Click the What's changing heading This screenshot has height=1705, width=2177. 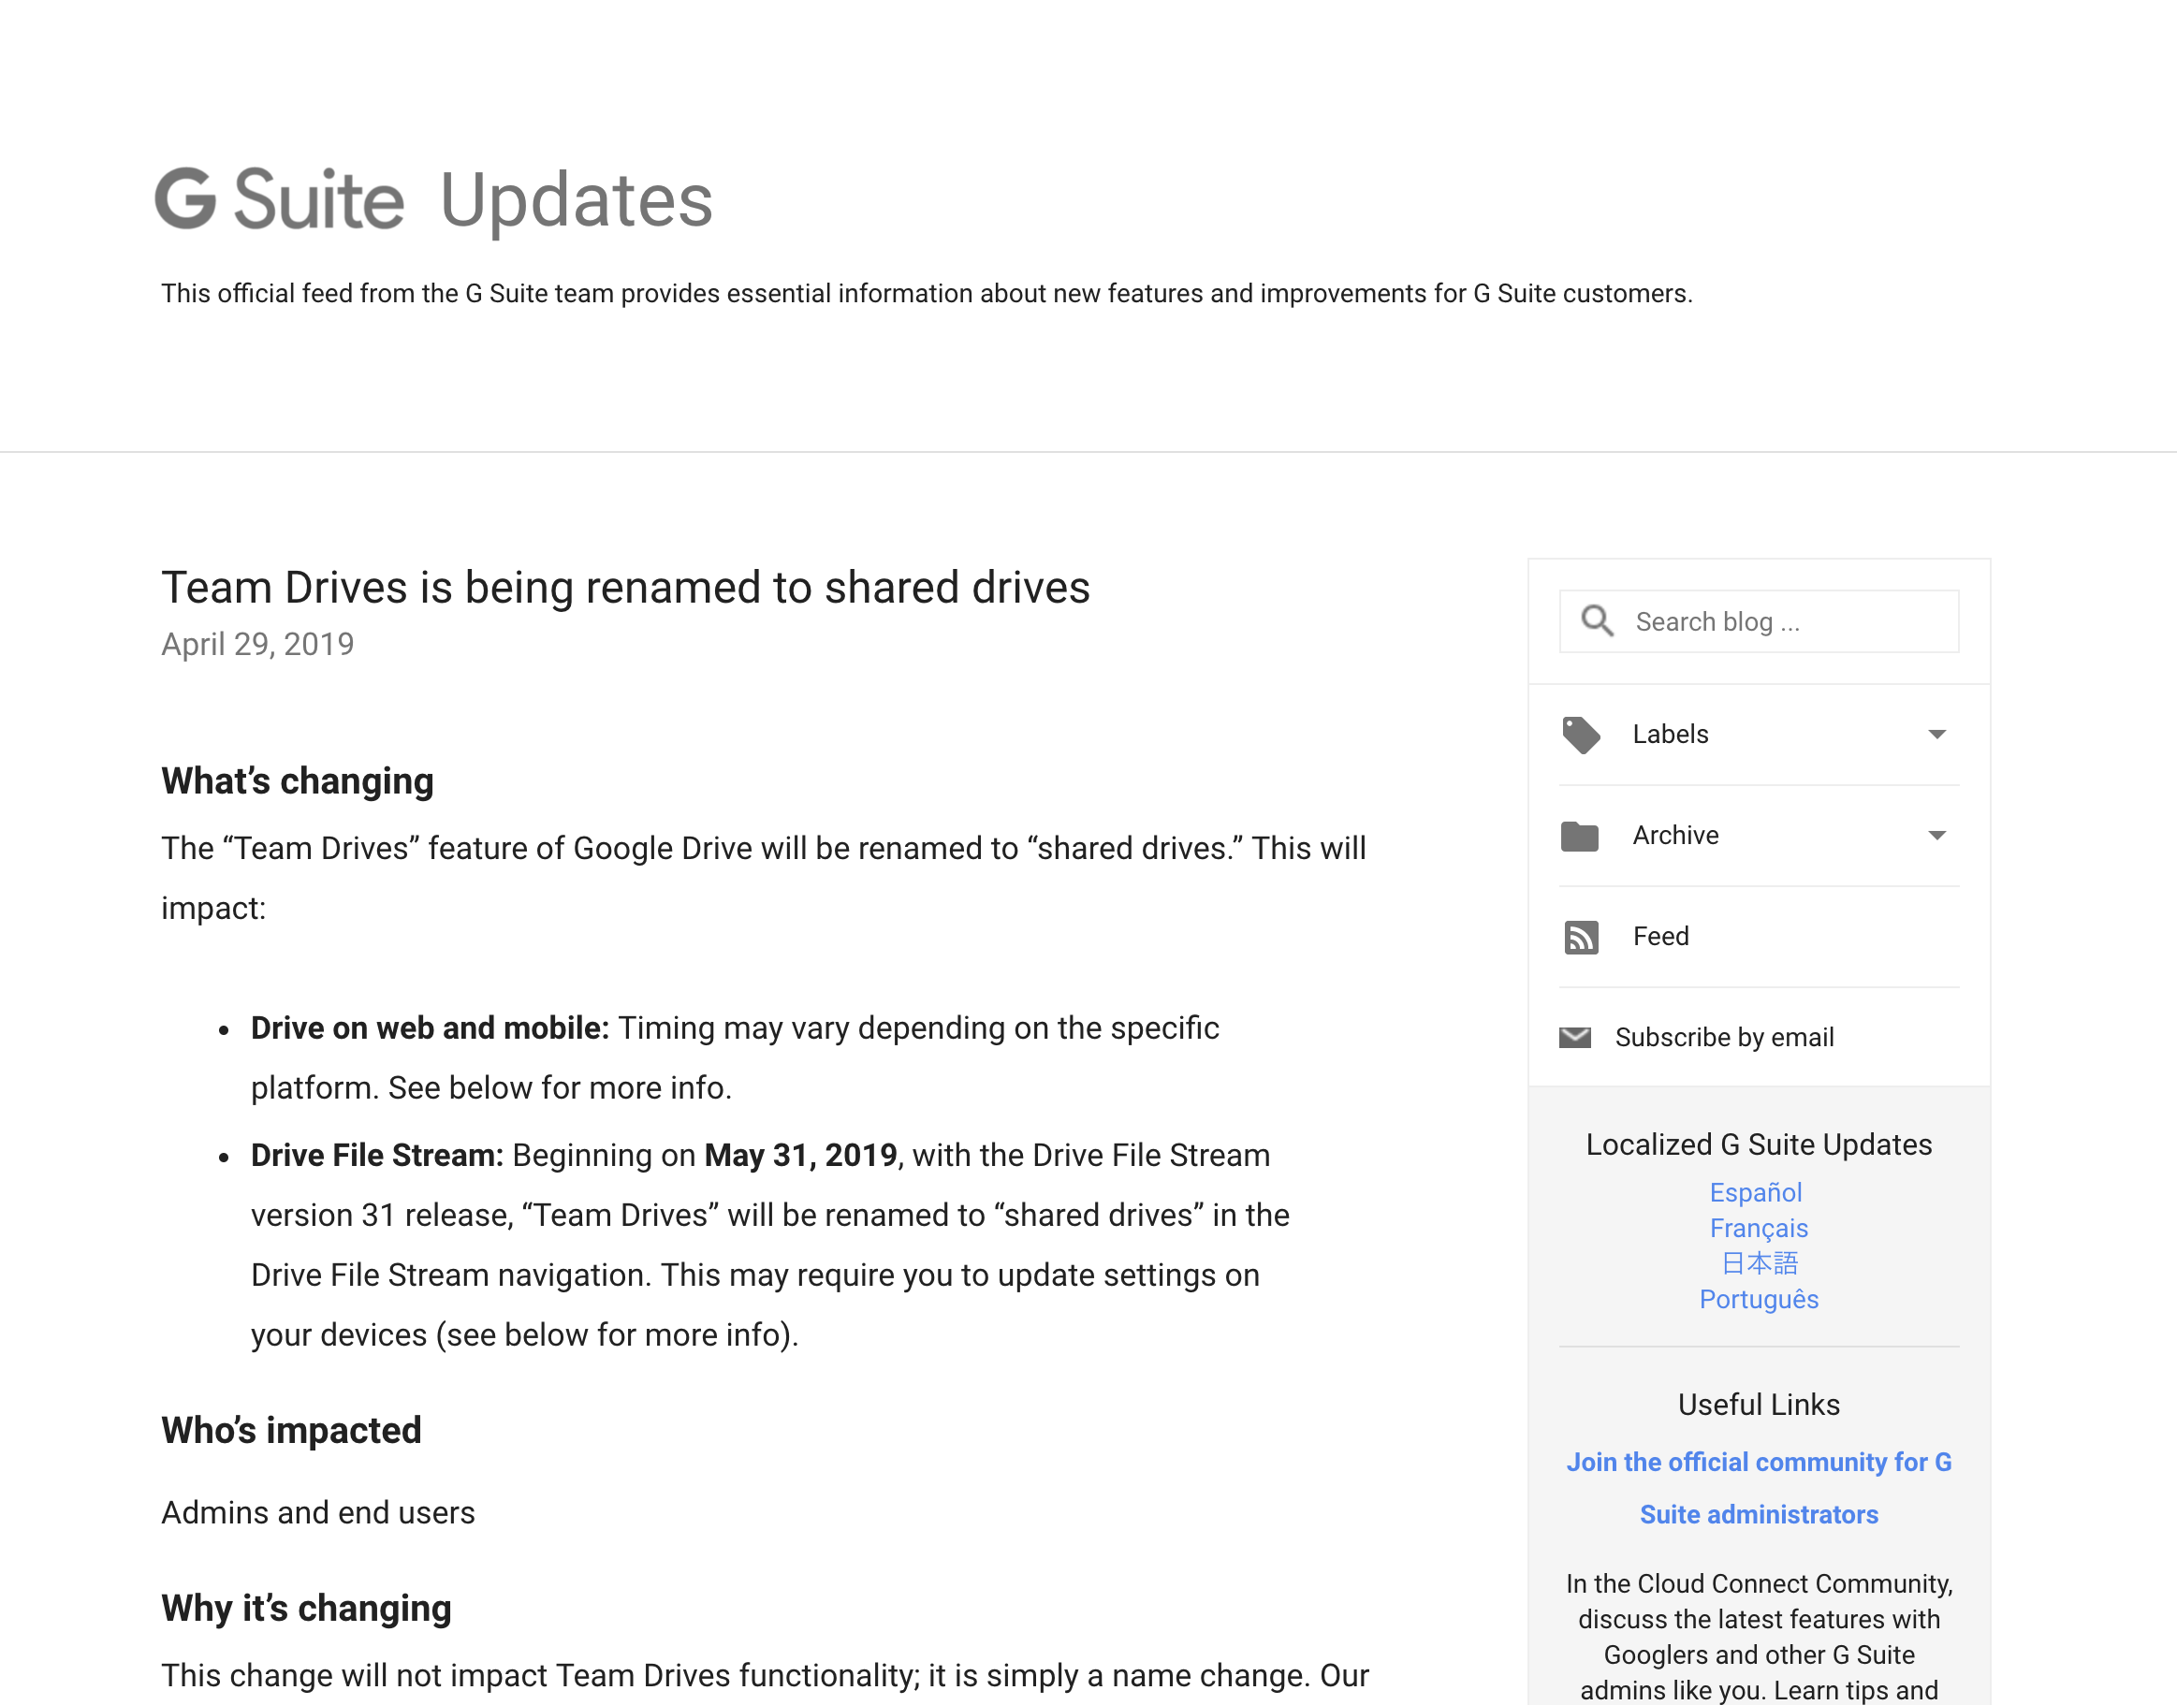point(298,780)
